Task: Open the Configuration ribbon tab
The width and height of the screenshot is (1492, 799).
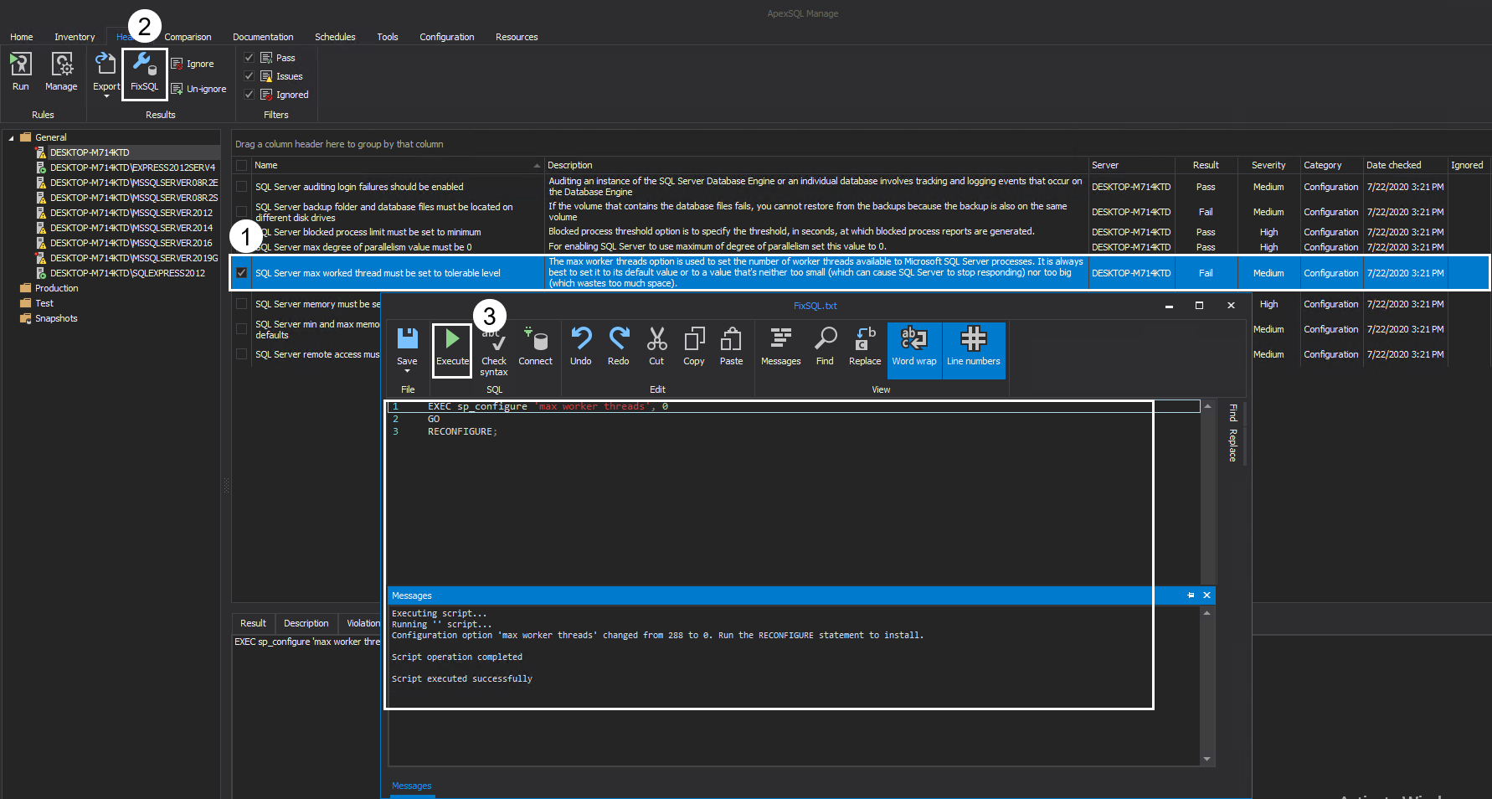Action: point(446,37)
